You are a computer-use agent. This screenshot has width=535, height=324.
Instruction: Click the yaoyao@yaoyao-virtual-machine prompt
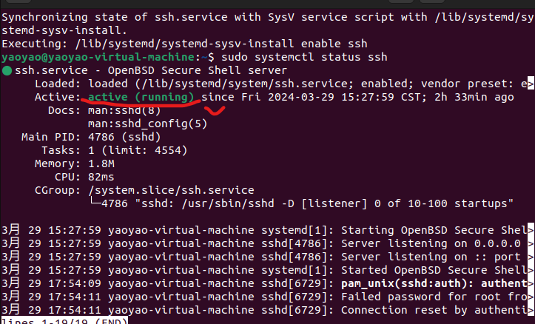(98, 57)
